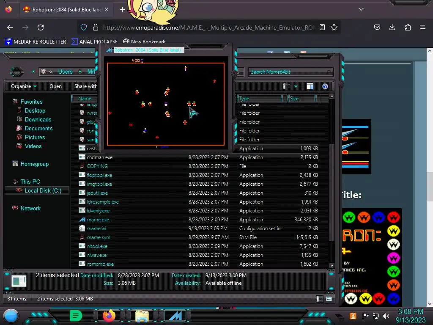Open Downloads in the navigation pane

(x=38, y=119)
